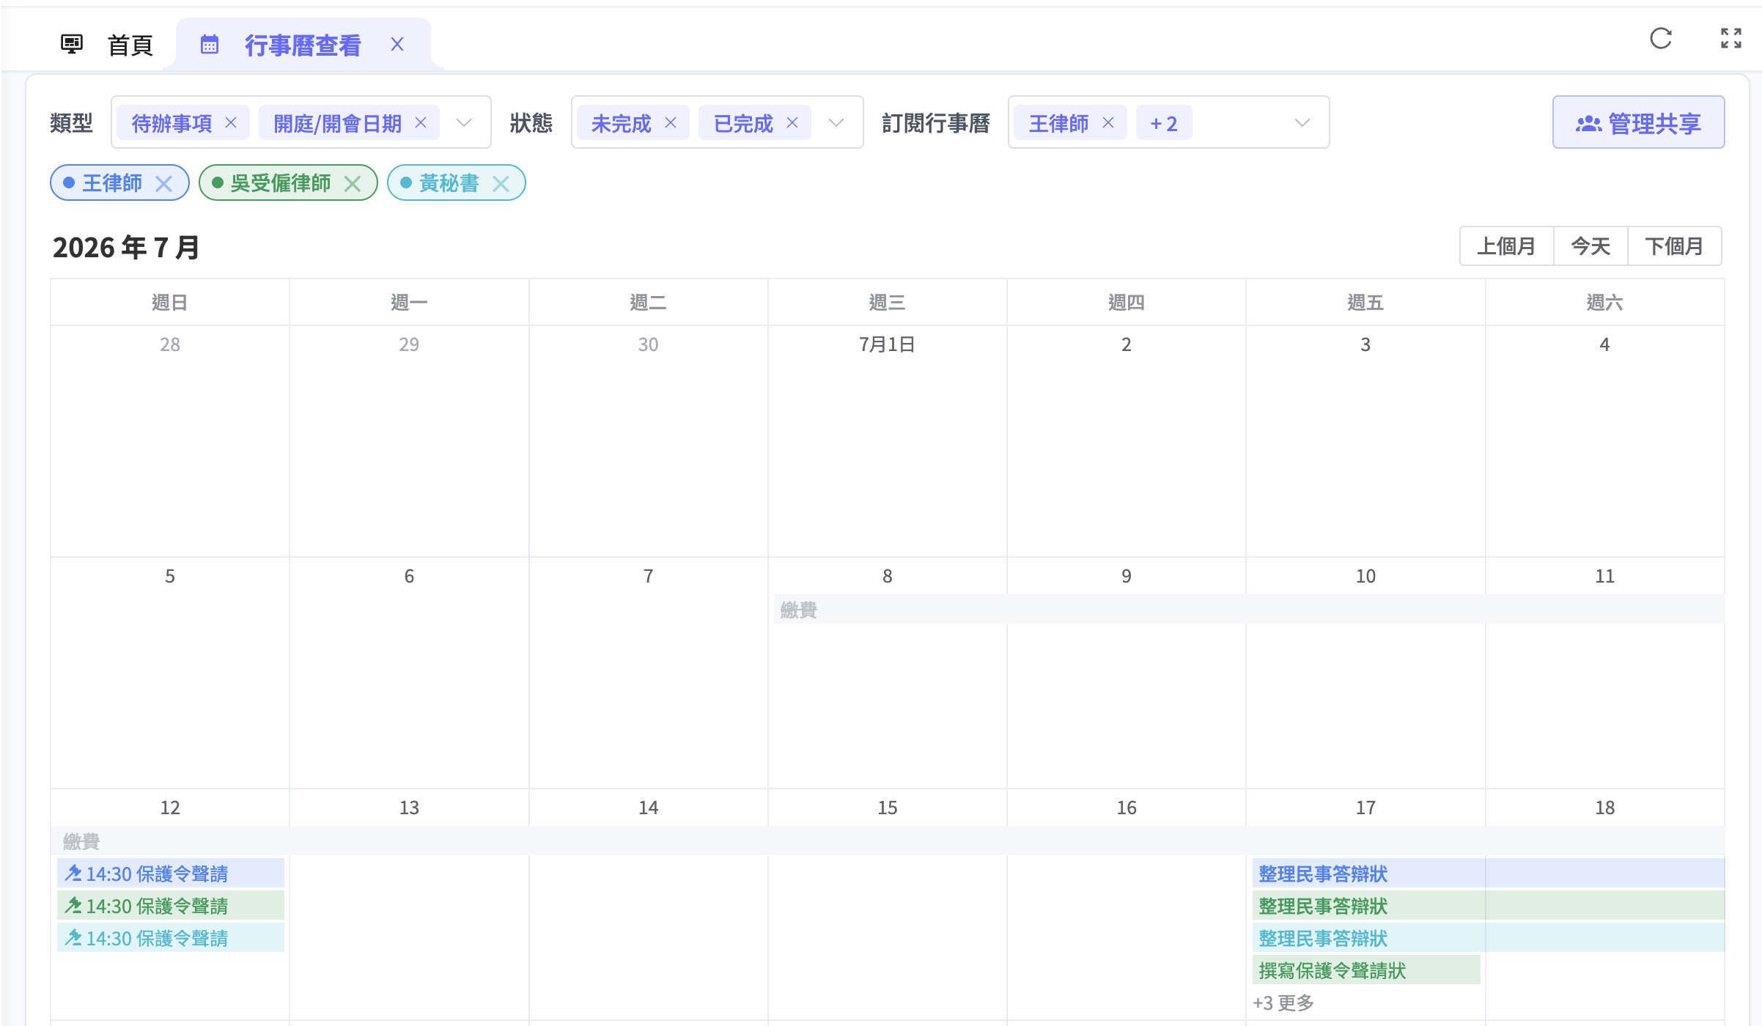Show +3 更多 events on July 17

pos(1283,1003)
